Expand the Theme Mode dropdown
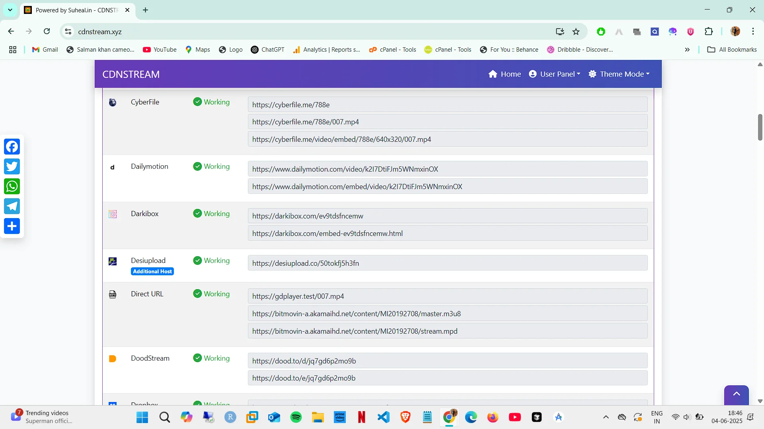Image resolution: width=764 pixels, height=429 pixels. coord(619,74)
